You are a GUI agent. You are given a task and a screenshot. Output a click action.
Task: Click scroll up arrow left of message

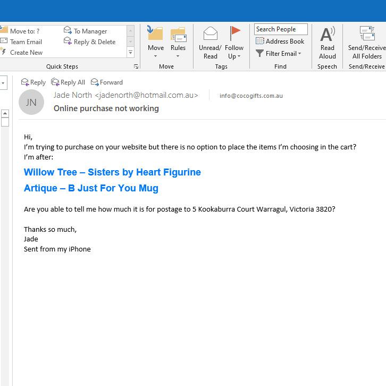coord(5,113)
